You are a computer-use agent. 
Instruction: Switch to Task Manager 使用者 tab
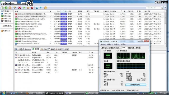[x=138, y=48]
